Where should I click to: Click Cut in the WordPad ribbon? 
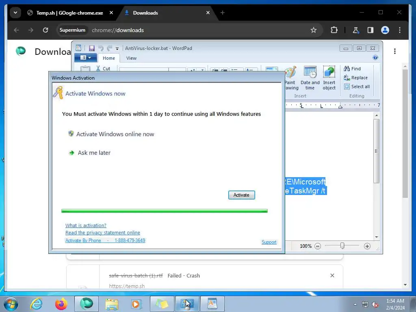click(x=103, y=68)
